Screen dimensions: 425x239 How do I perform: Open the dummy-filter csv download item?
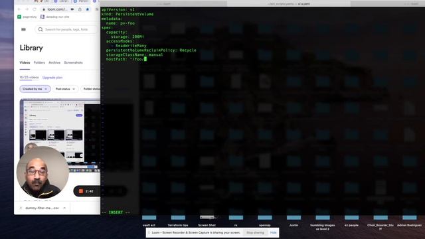[x=42, y=208]
